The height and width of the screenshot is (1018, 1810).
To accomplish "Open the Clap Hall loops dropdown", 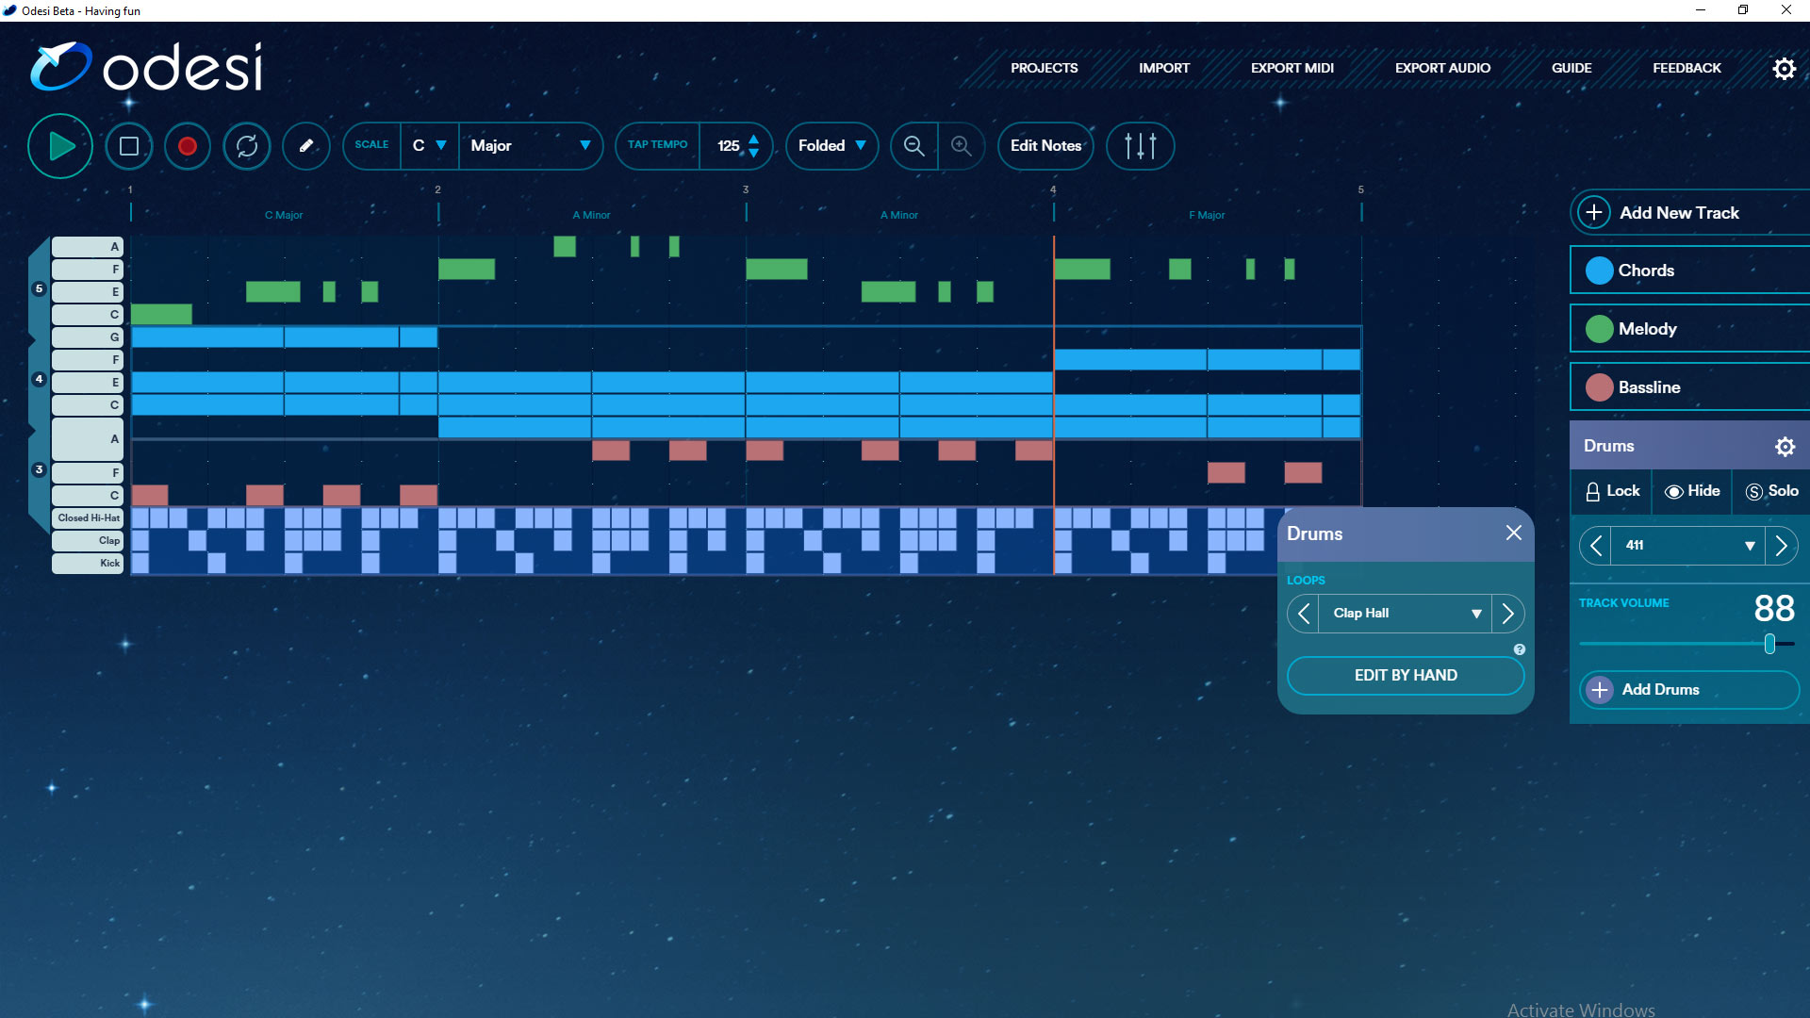I will pyautogui.click(x=1404, y=613).
